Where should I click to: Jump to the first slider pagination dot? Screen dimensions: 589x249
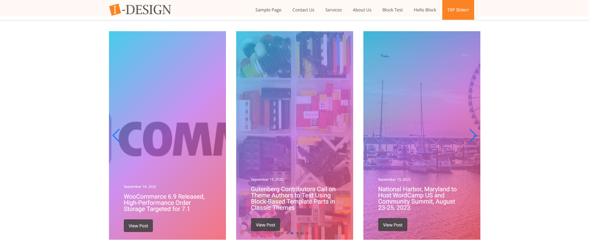pyautogui.click(x=282, y=233)
